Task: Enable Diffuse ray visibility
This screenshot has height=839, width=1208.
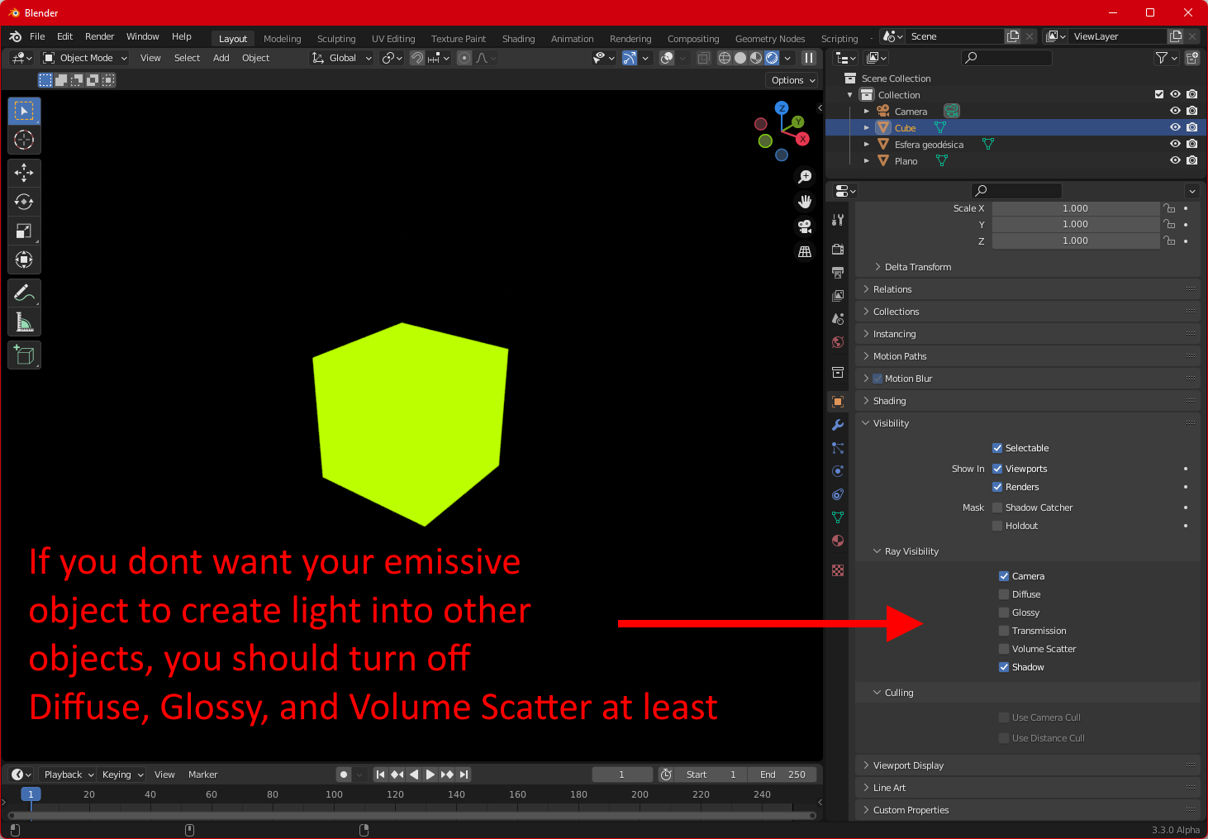Action: [1004, 594]
